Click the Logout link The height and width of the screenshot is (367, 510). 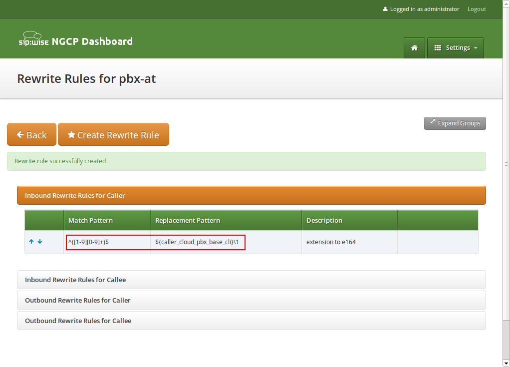point(477,9)
